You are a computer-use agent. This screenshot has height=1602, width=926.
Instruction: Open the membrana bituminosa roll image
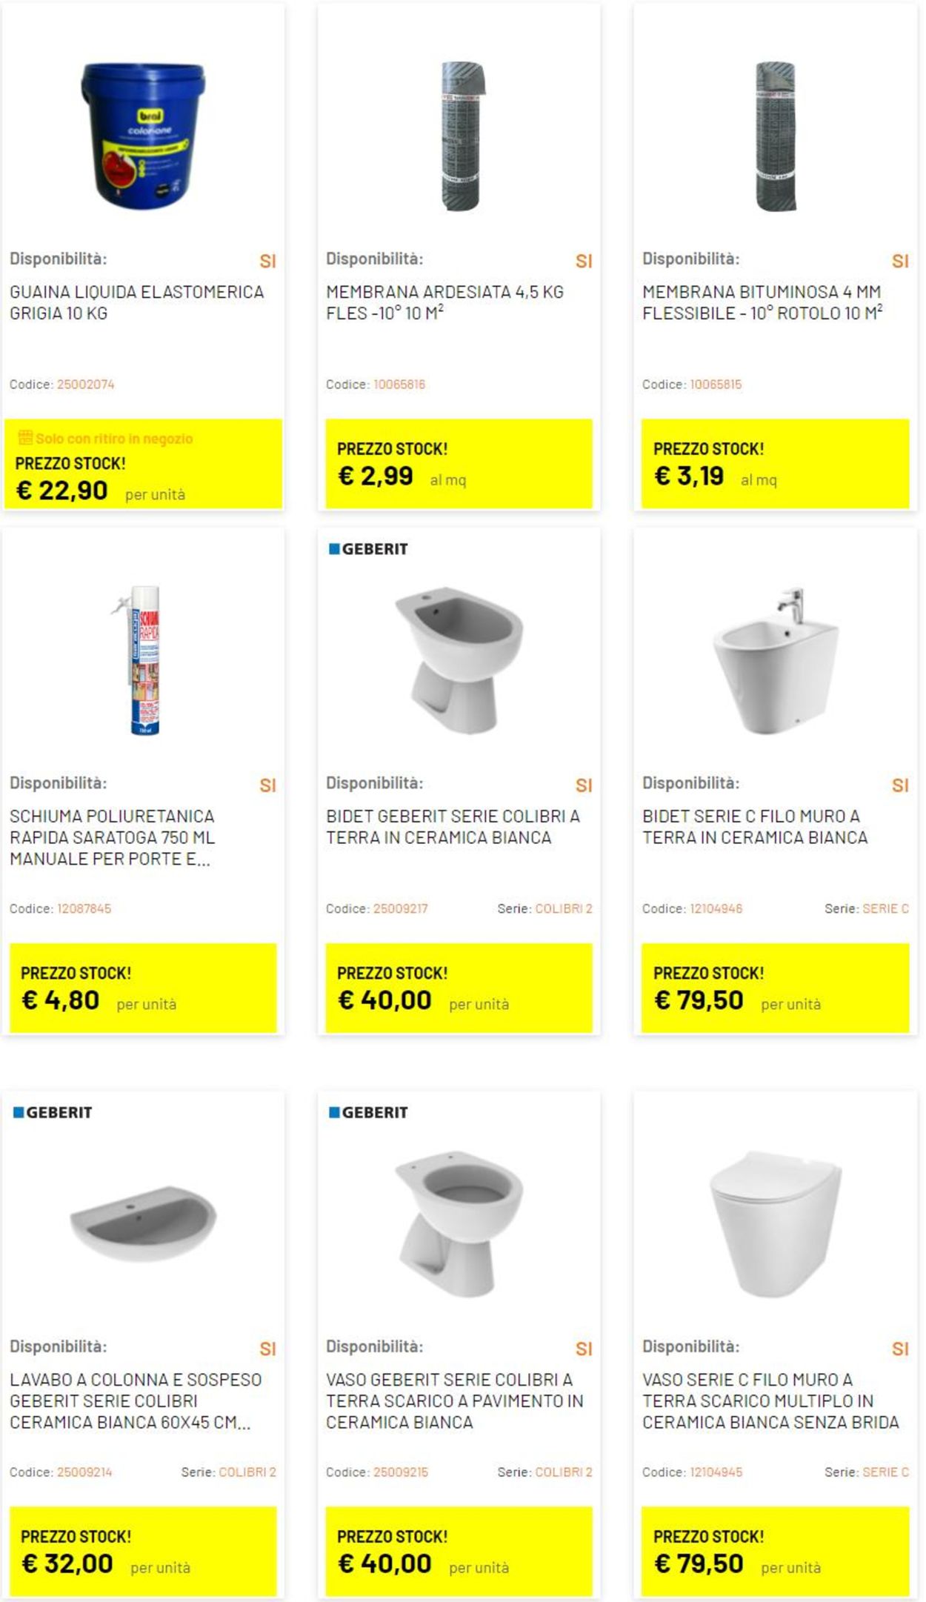pos(776,136)
